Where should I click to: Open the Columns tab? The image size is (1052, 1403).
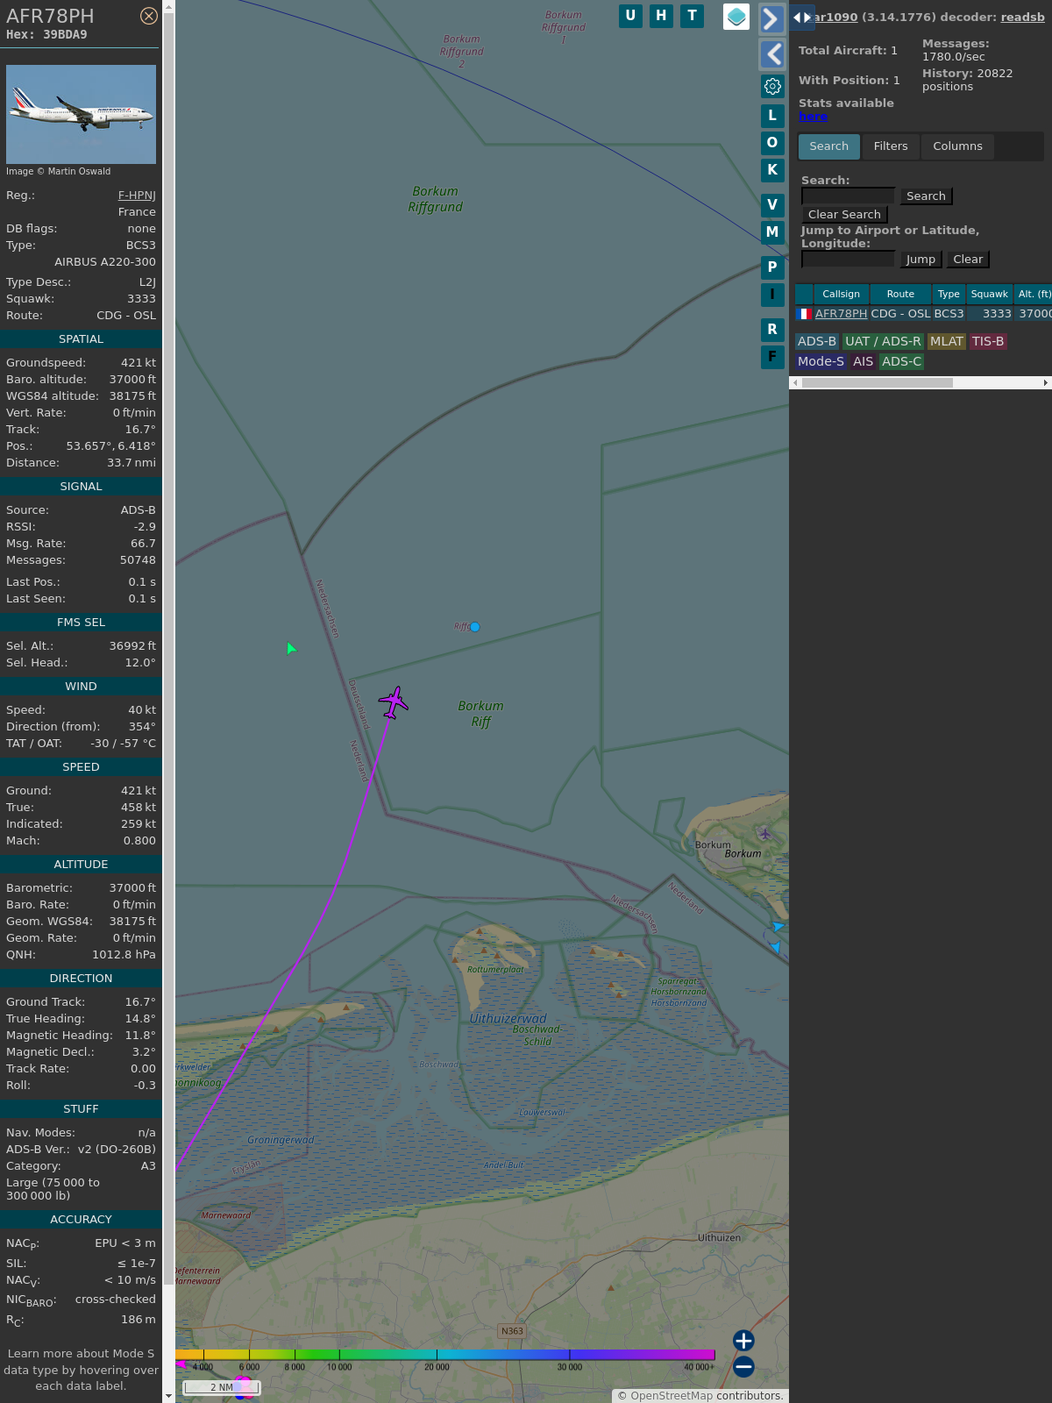pyautogui.click(x=957, y=146)
